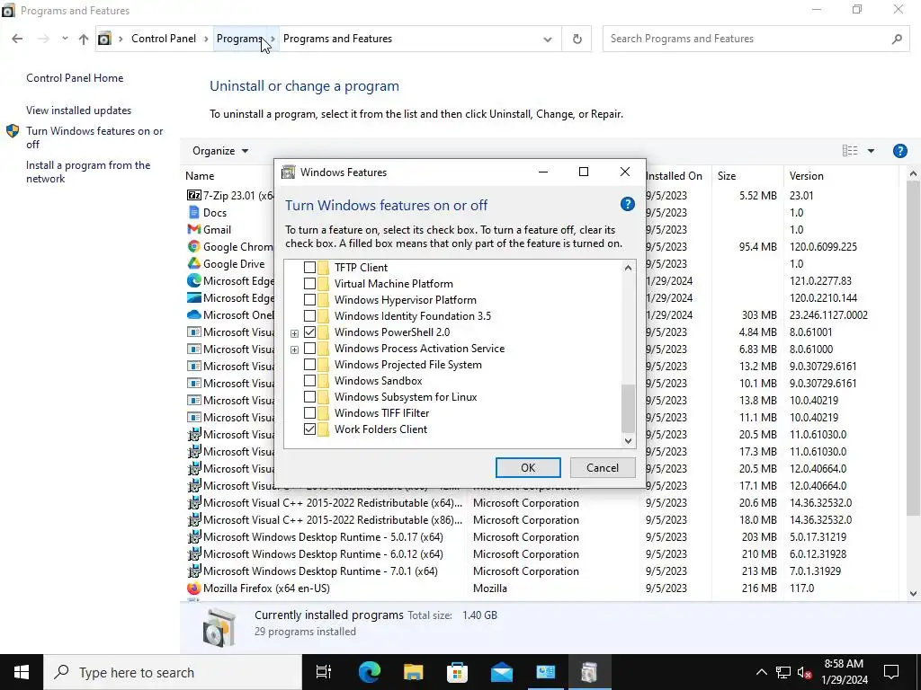The height and width of the screenshot is (690, 921).
Task: Sort by the Version column header
Action: 841,176
